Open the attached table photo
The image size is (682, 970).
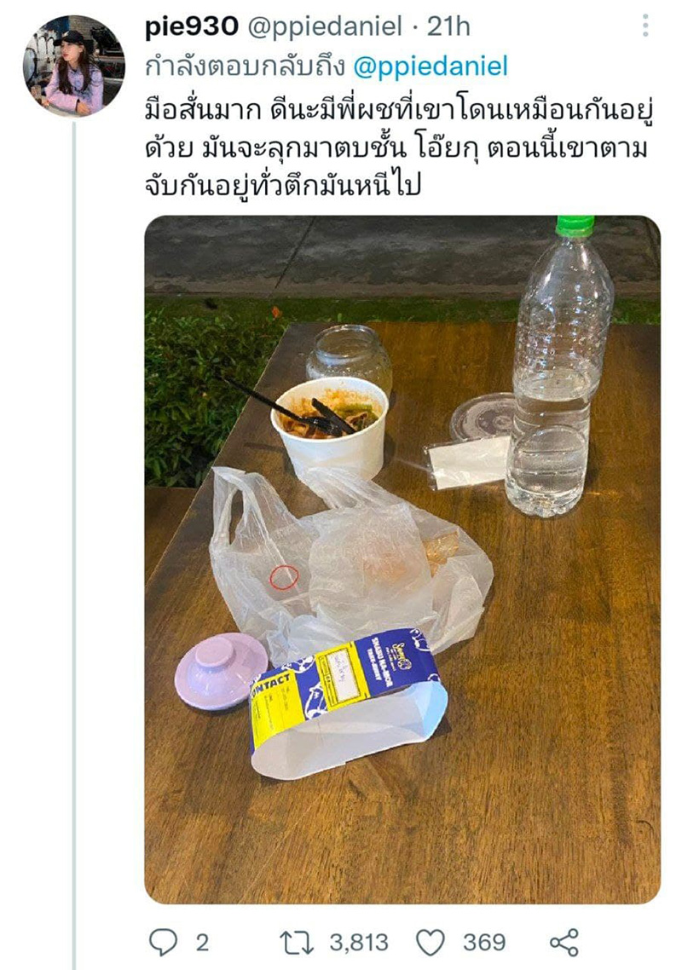click(402, 559)
